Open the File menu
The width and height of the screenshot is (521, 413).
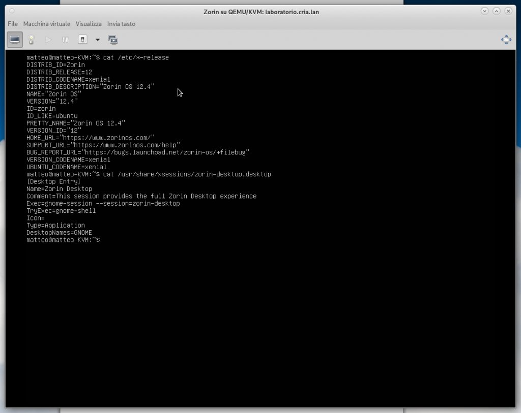(13, 24)
